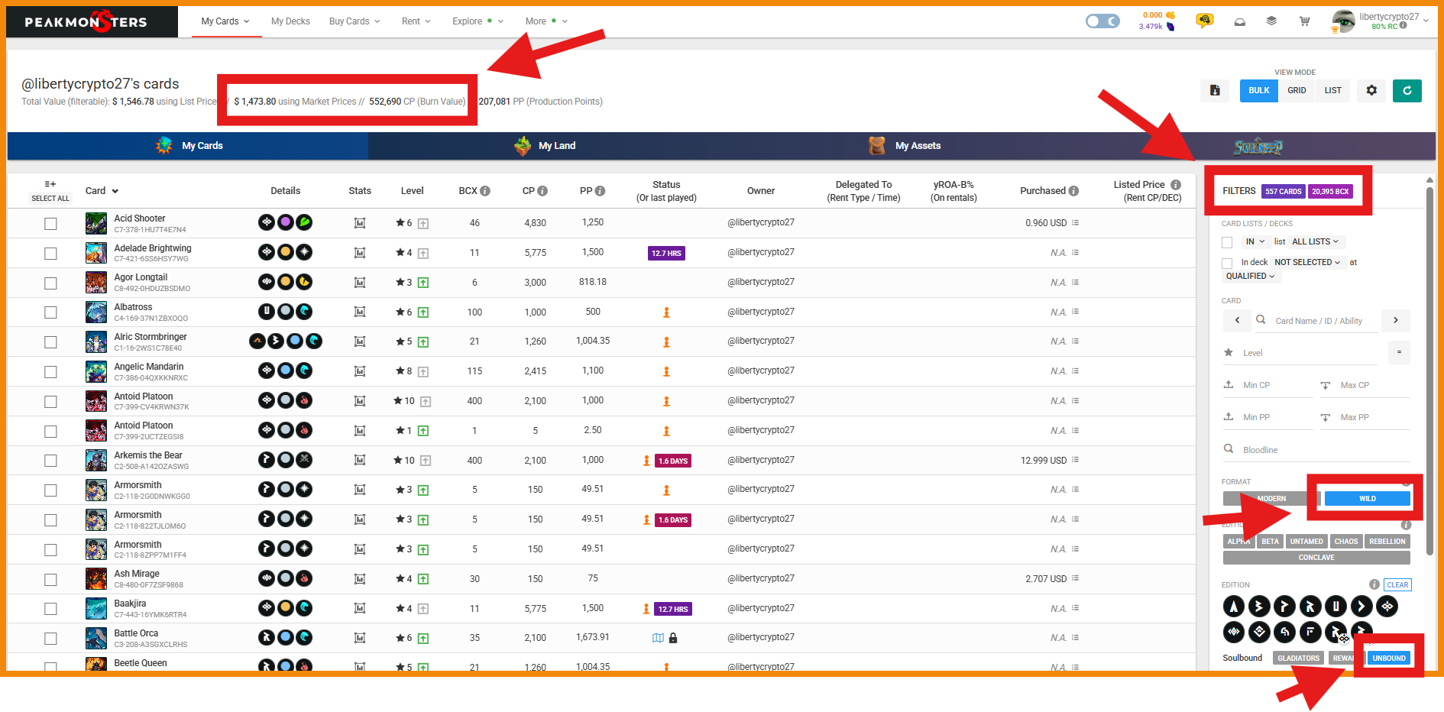Open the shopping cart
Viewport: 1444px width, 712px height.
pyautogui.click(x=1304, y=21)
